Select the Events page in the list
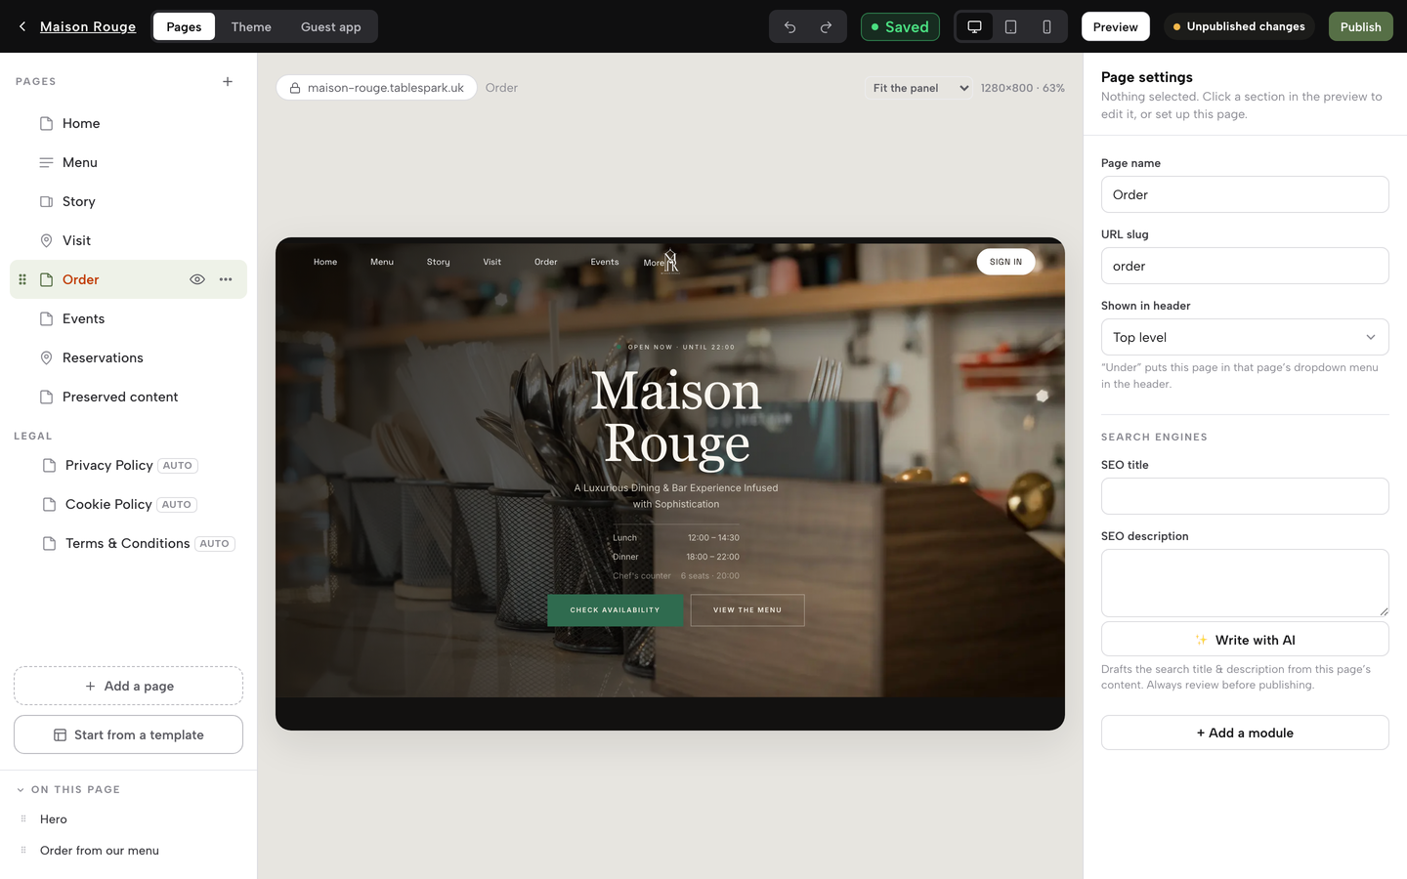Image resolution: width=1407 pixels, height=879 pixels. pos(128,318)
